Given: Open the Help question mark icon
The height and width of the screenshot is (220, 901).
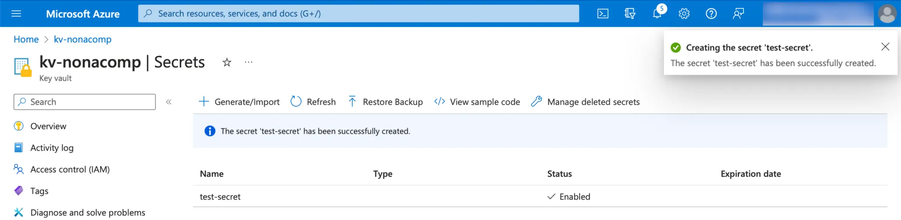Looking at the screenshot, I should [x=711, y=14].
